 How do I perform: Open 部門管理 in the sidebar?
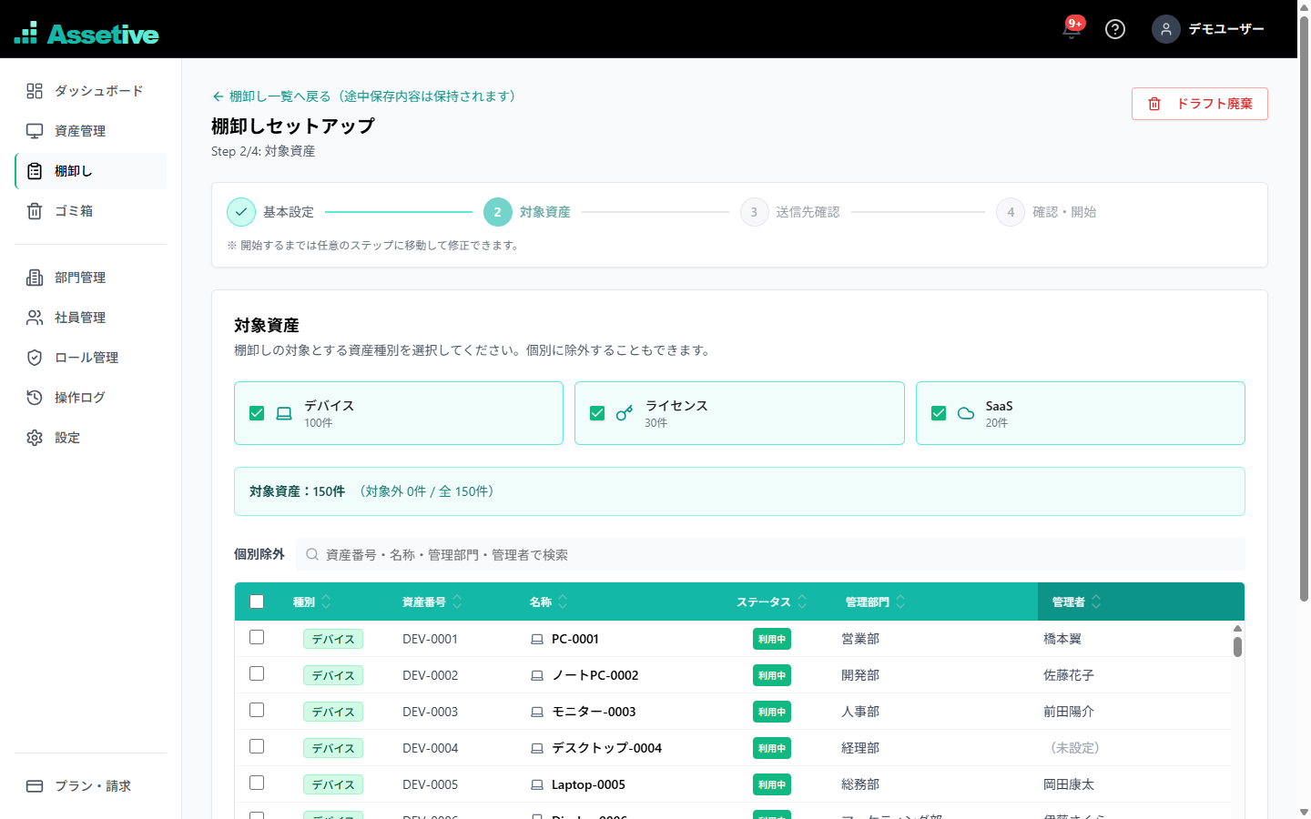point(91,278)
